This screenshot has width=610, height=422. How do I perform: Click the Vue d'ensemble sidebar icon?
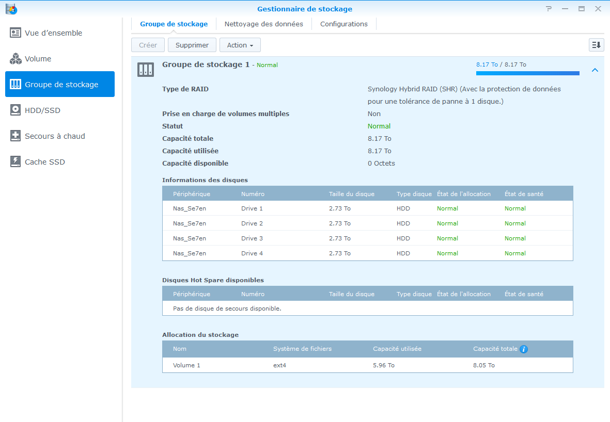(15, 33)
